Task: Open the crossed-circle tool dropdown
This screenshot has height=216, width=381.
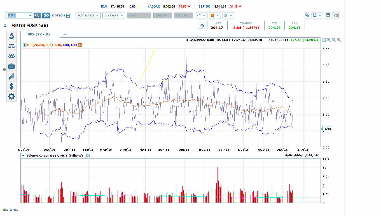Action: point(228,16)
